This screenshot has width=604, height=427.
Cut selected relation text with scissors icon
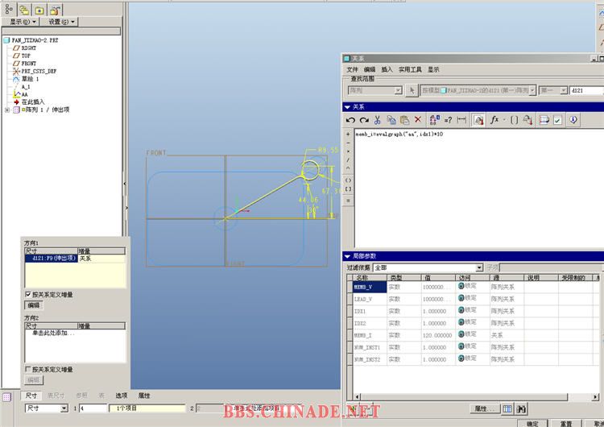click(378, 120)
